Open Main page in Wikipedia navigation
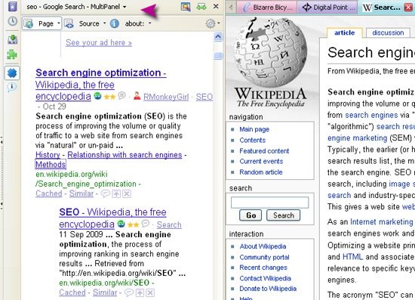This screenshot has width=415, height=300. pyautogui.click(x=254, y=129)
